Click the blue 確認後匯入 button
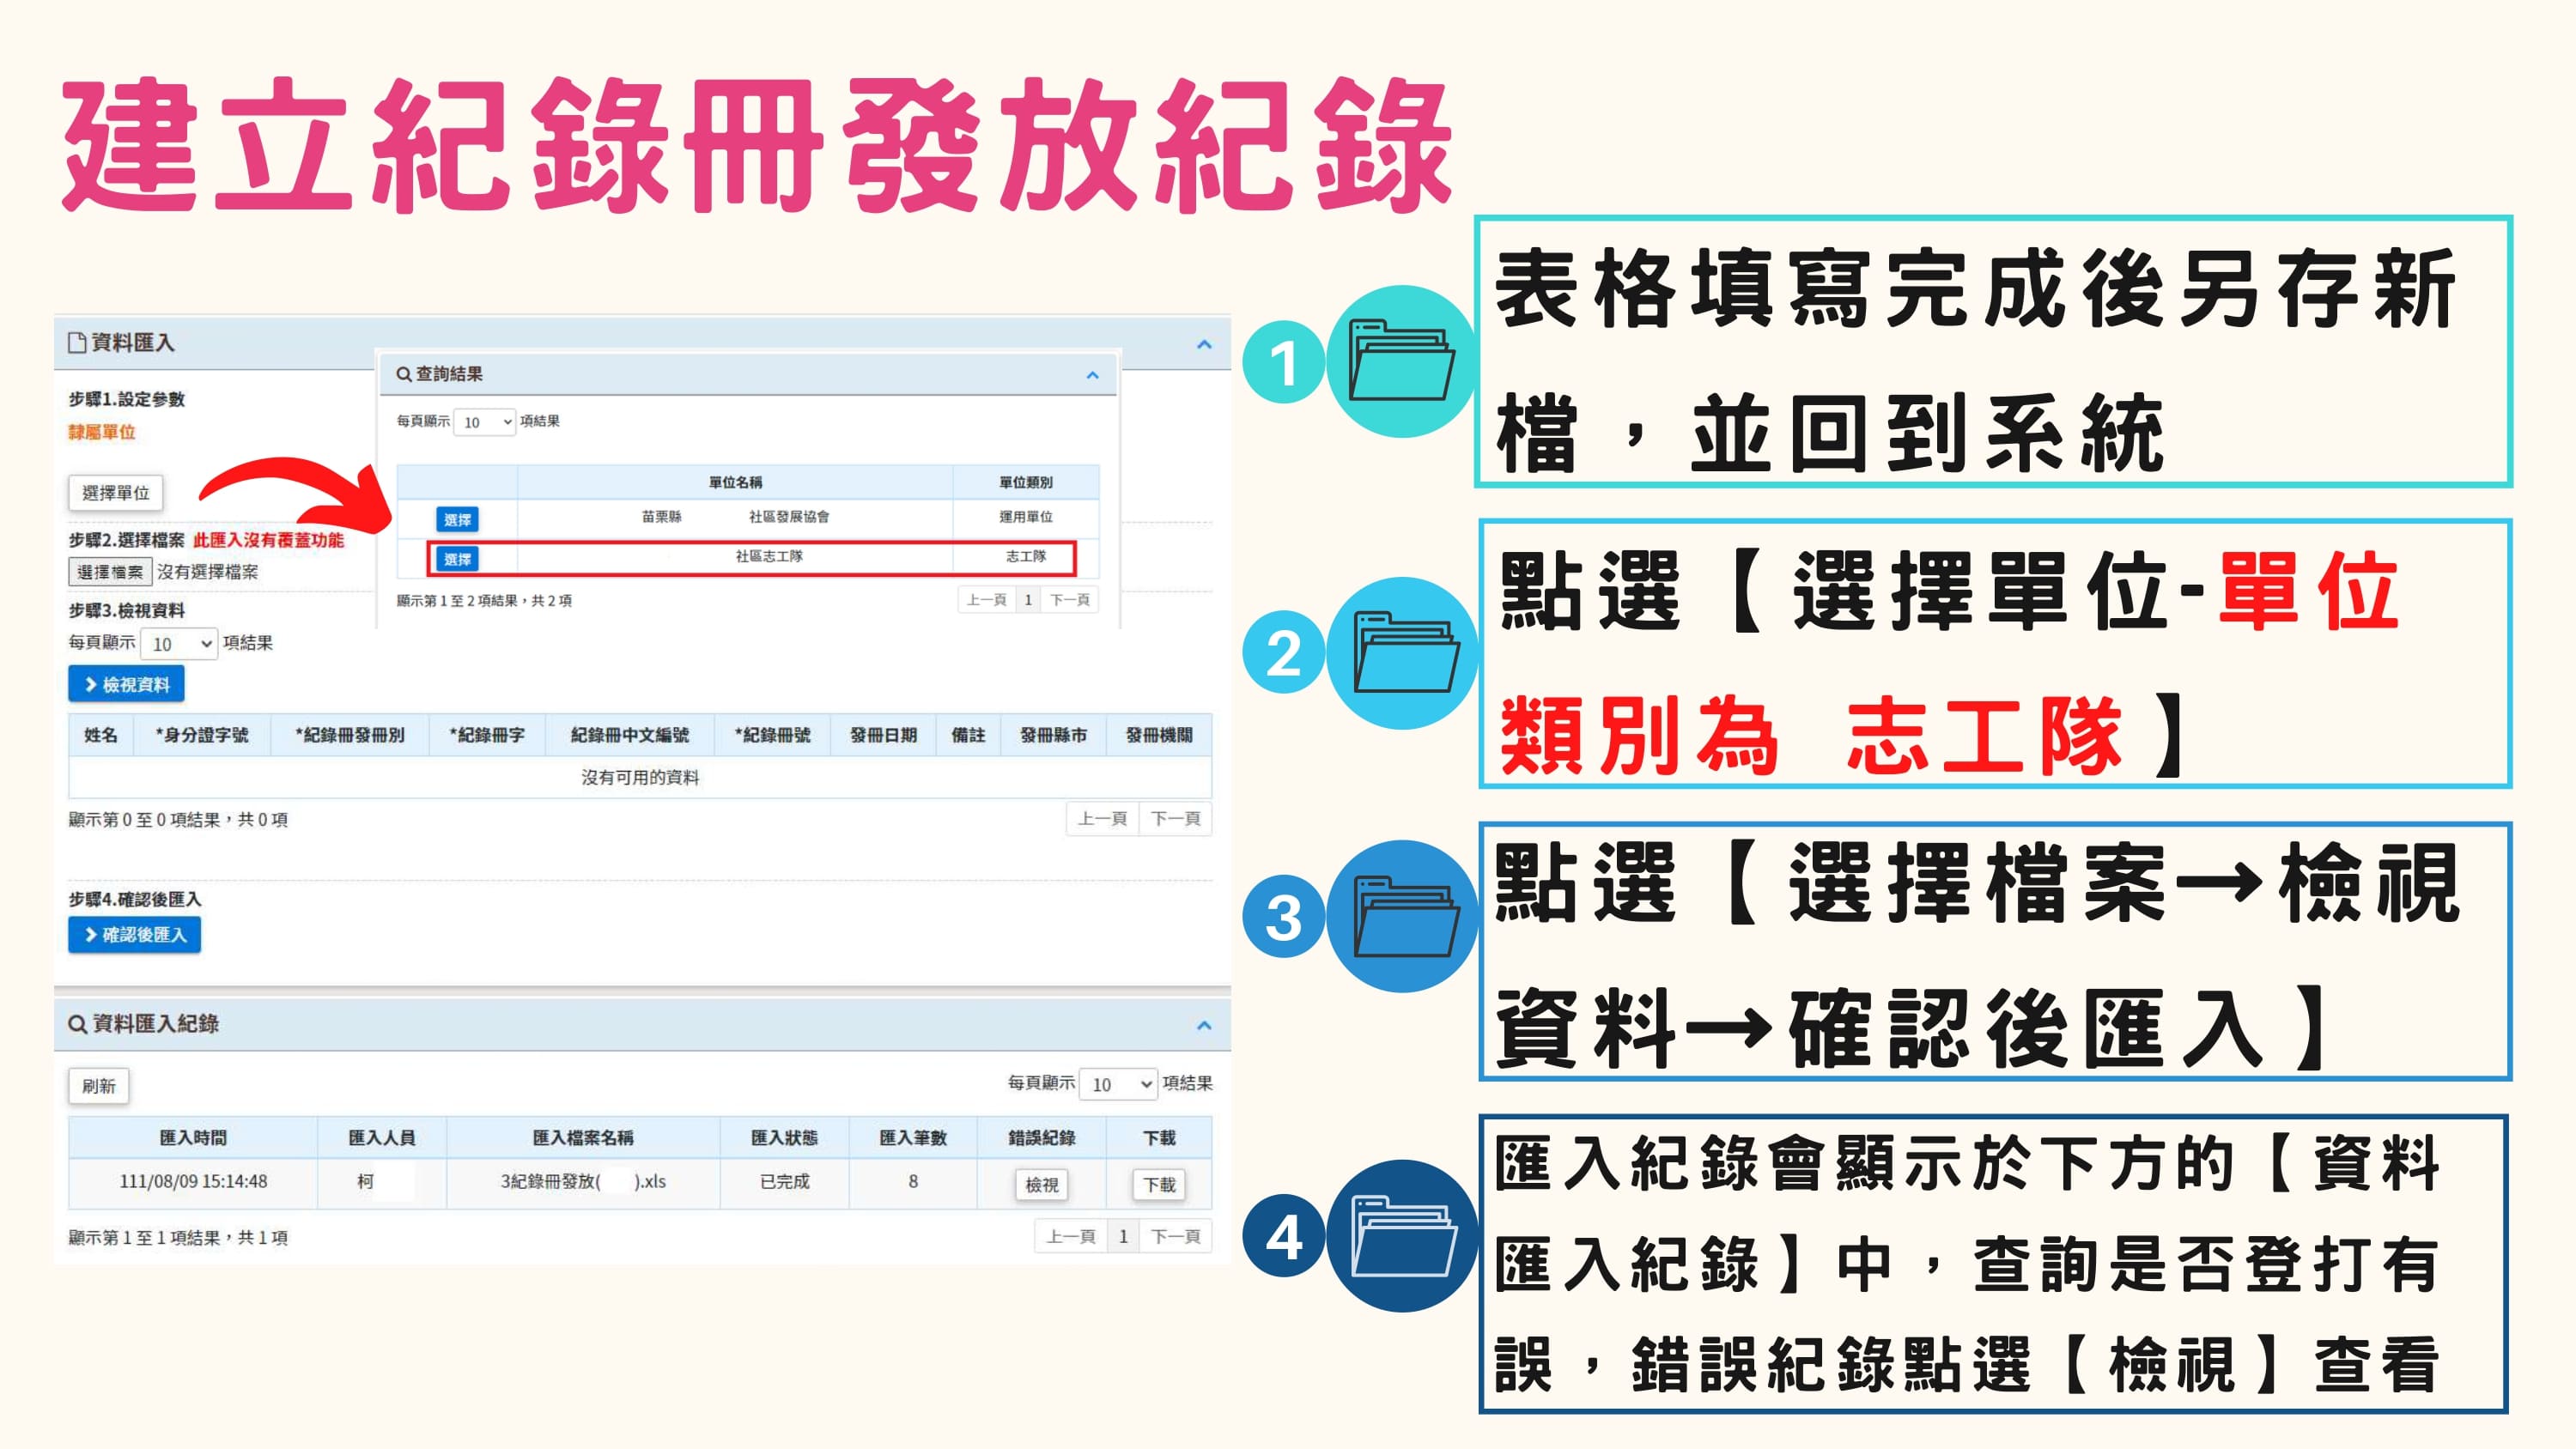 click(134, 935)
